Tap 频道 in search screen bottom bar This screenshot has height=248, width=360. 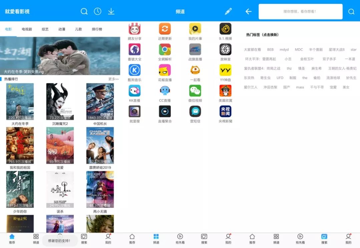point(276,239)
